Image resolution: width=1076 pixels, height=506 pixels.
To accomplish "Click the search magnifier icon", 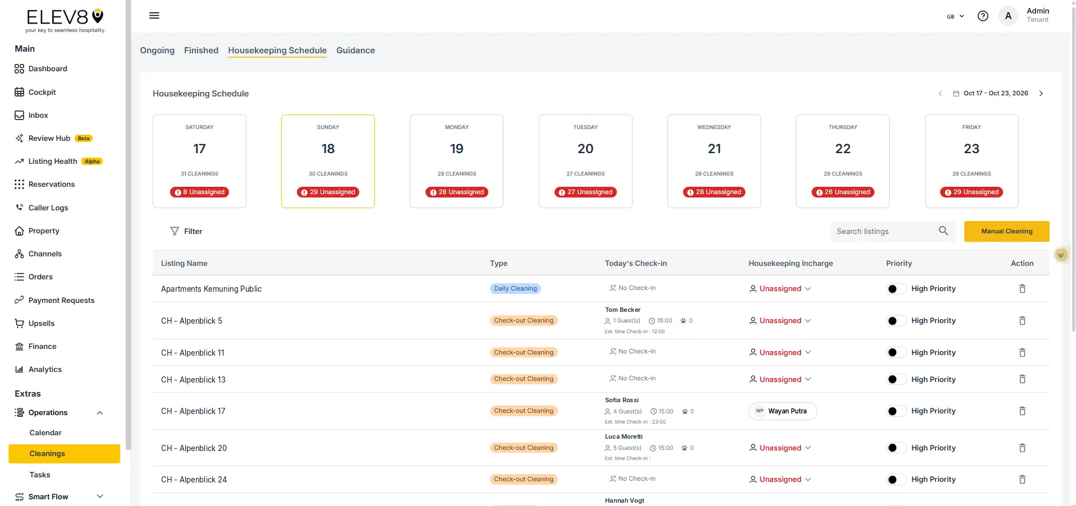I will pyautogui.click(x=944, y=231).
